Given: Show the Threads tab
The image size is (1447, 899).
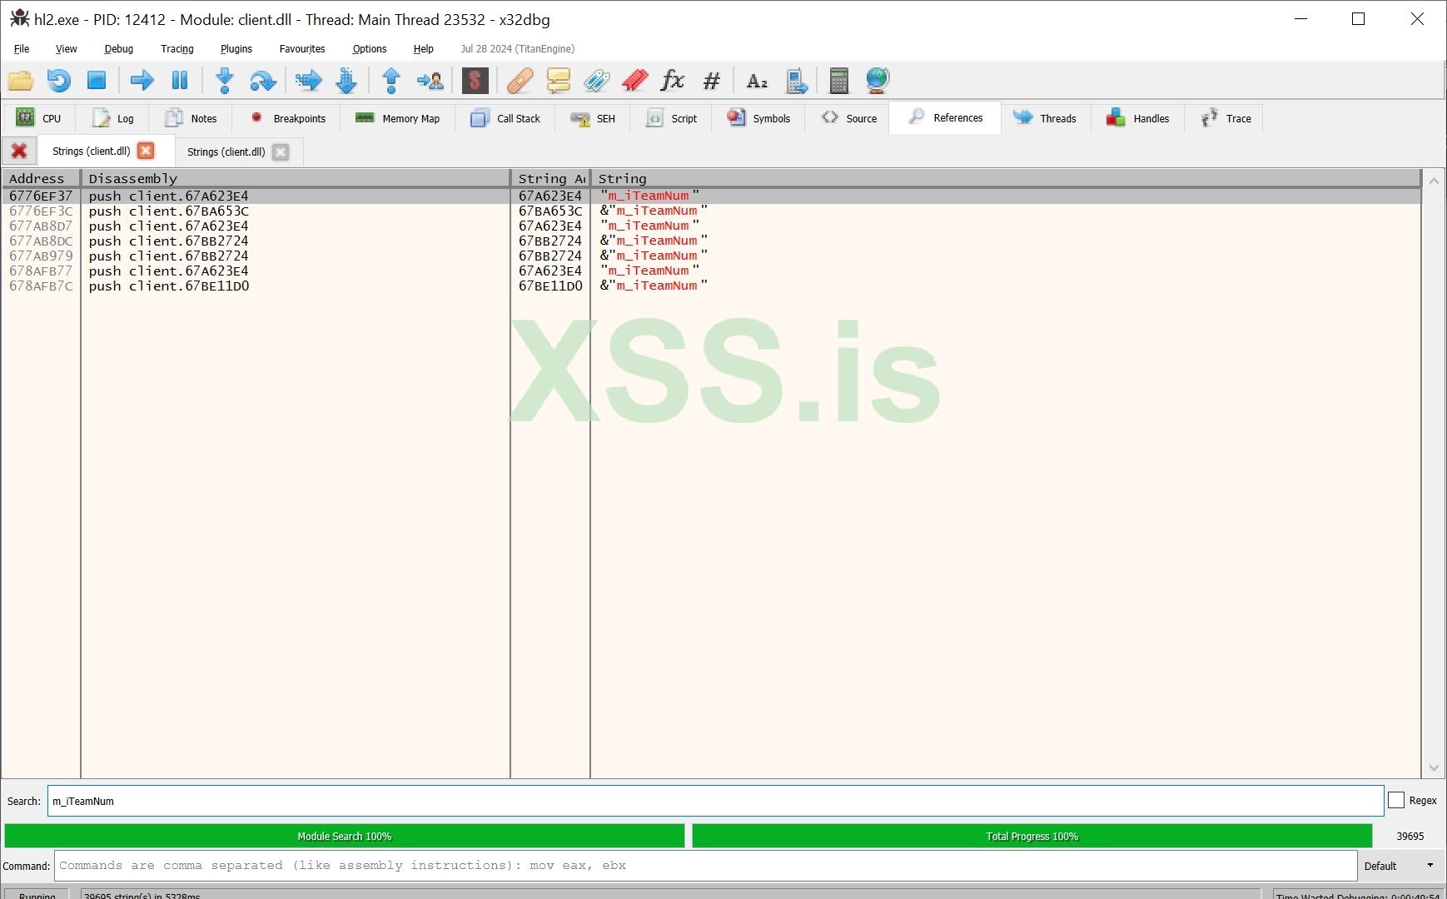Looking at the screenshot, I should pyautogui.click(x=1045, y=118).
